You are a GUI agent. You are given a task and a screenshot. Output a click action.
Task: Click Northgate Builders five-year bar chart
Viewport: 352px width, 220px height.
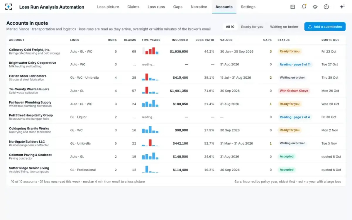(x=150, y=143)
